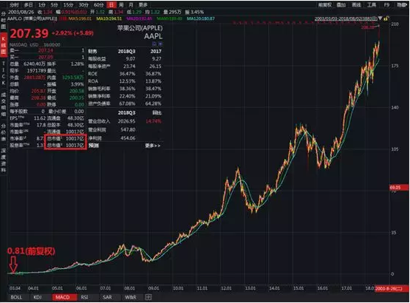This screenshot has height=303, width=410.
Task: Switch to the 60分 period
Action: pos(98,4)
